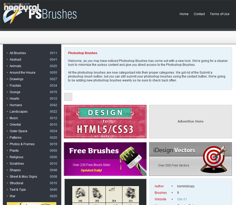Viewport: 236px width, 205px height.
Task: Click the Advertise Here banner
Action: 190,122
